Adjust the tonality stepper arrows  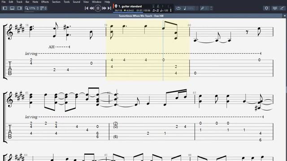click(x=211, y=8)
